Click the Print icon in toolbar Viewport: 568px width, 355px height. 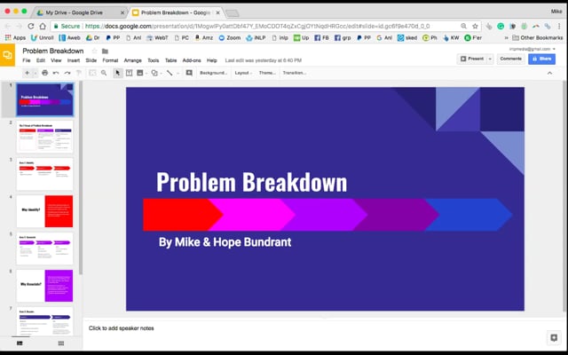(x=44, y=73)
